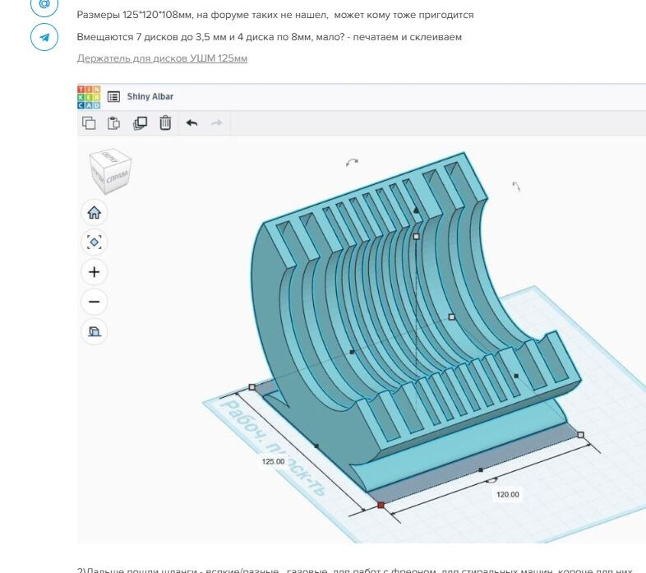Click the view cube's СПРАВА face

click(116, 176)
